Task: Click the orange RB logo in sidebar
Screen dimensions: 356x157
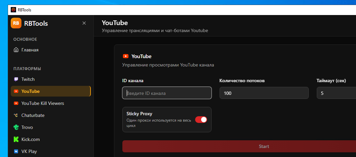Action: (x=16, y=23)
